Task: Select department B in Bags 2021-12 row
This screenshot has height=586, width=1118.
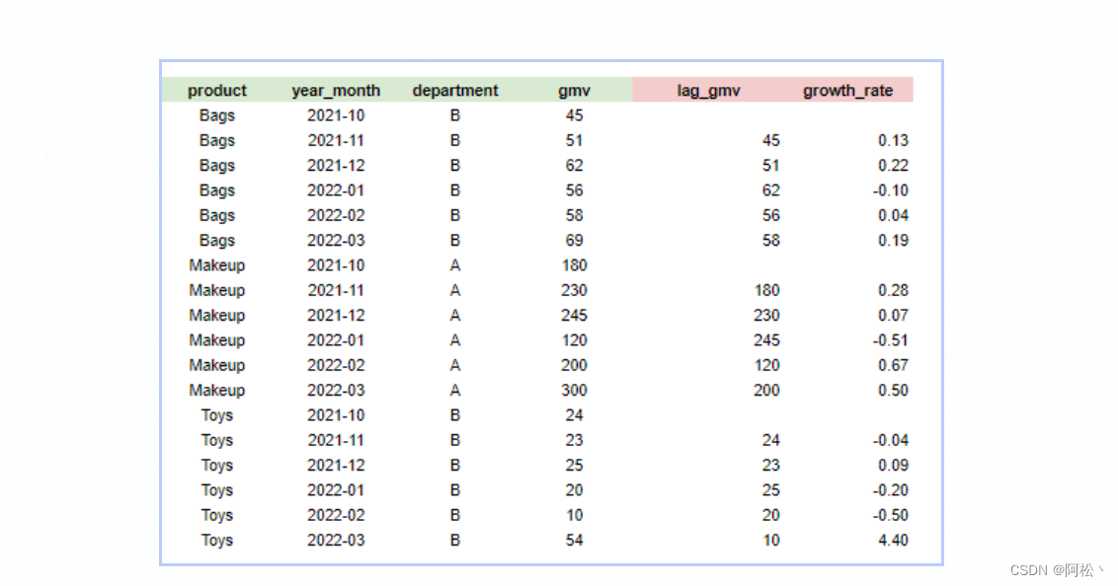Action: coord(455,165)
